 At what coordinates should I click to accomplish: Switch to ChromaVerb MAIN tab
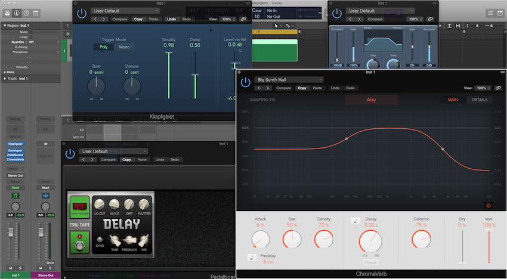[453, 100]
